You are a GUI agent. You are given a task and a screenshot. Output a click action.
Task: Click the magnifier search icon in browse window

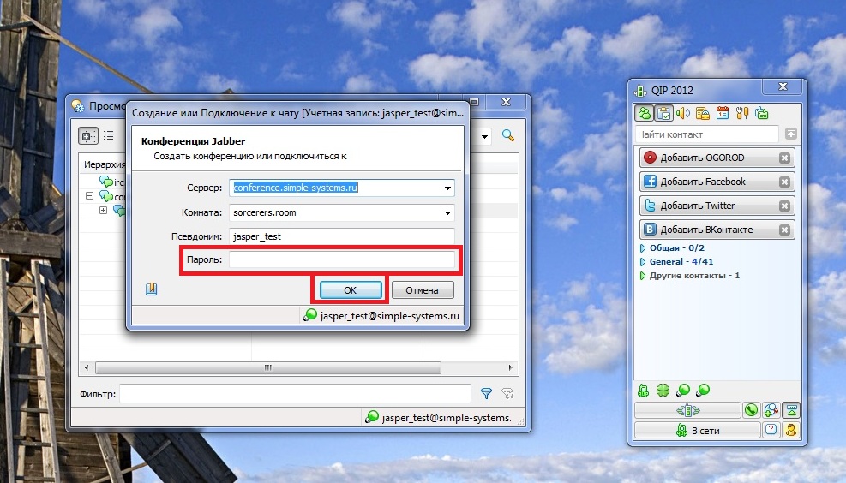pyautogui.click(x=507, y=135)
